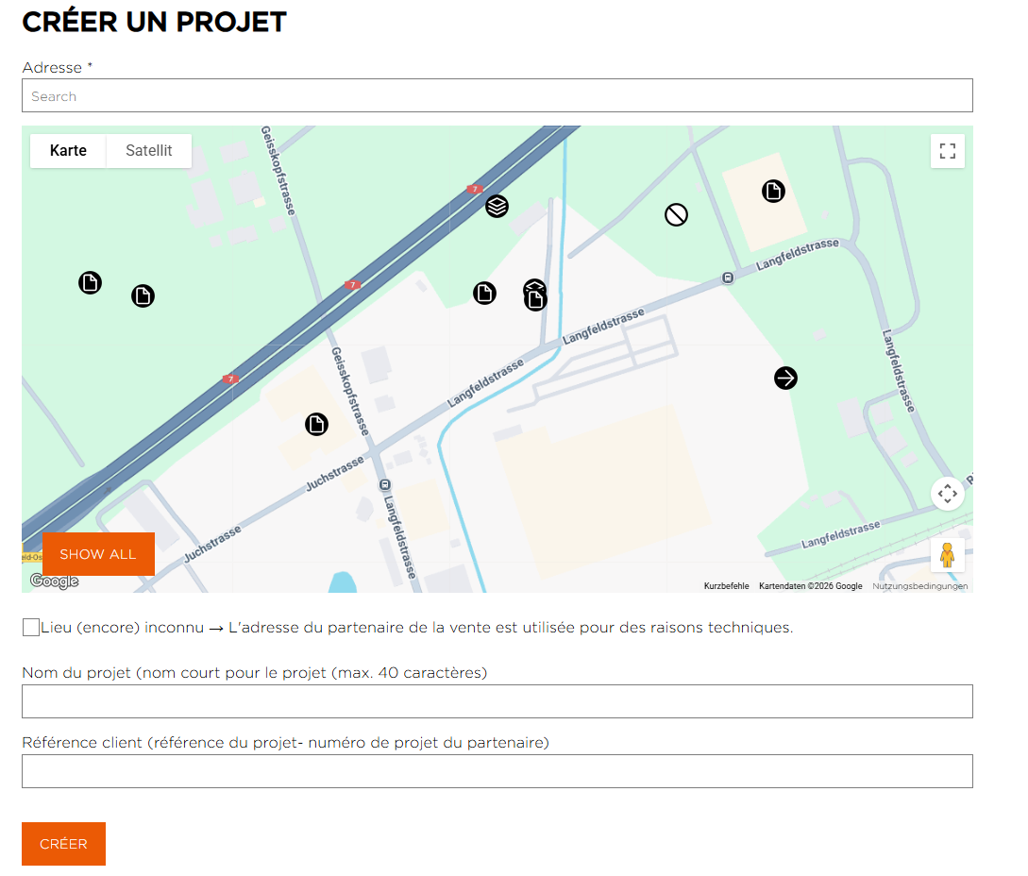Click the top-right document marker on map
This screenshot has height=876, width=1028.
pyautogui.click(x=773, y=192)
